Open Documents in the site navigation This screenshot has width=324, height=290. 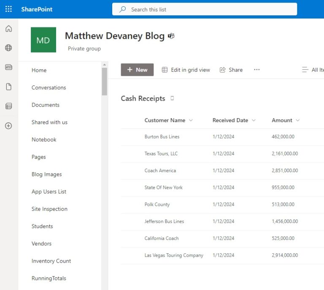[x=46, y=105]
